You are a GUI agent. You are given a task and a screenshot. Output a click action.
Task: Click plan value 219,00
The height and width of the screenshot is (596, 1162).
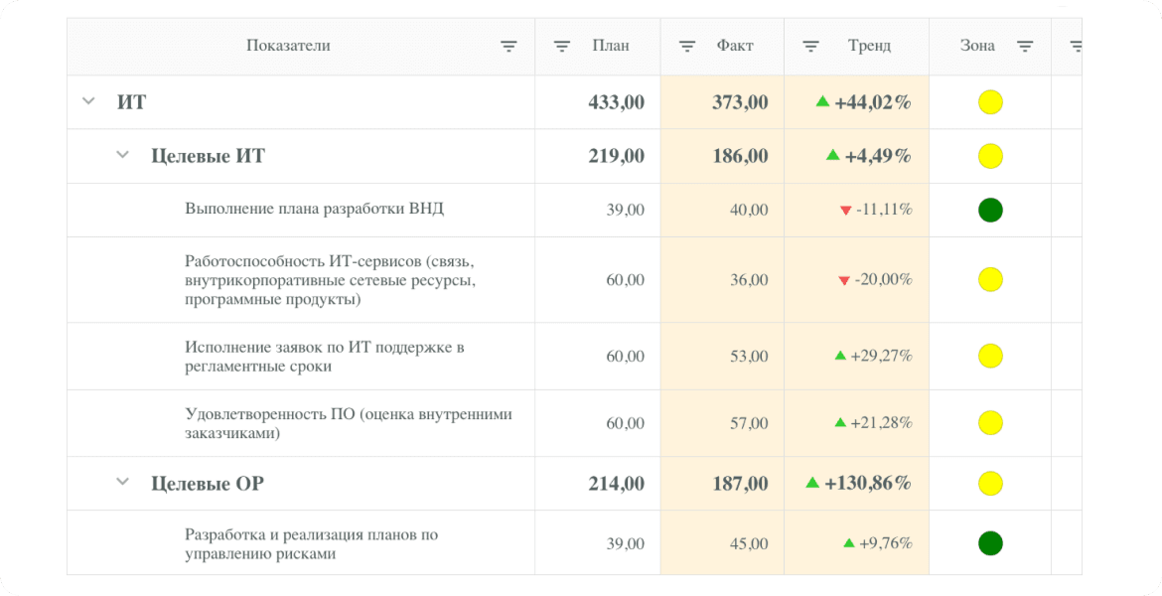(617, 156)
